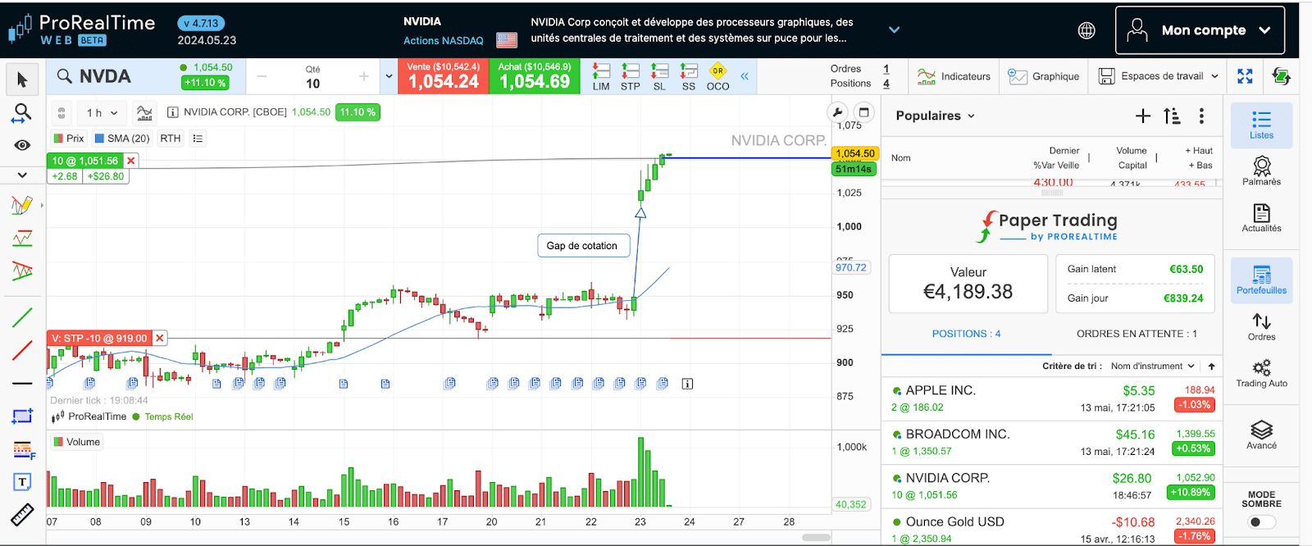Toggle the eye visibility tool

(22, 145)
